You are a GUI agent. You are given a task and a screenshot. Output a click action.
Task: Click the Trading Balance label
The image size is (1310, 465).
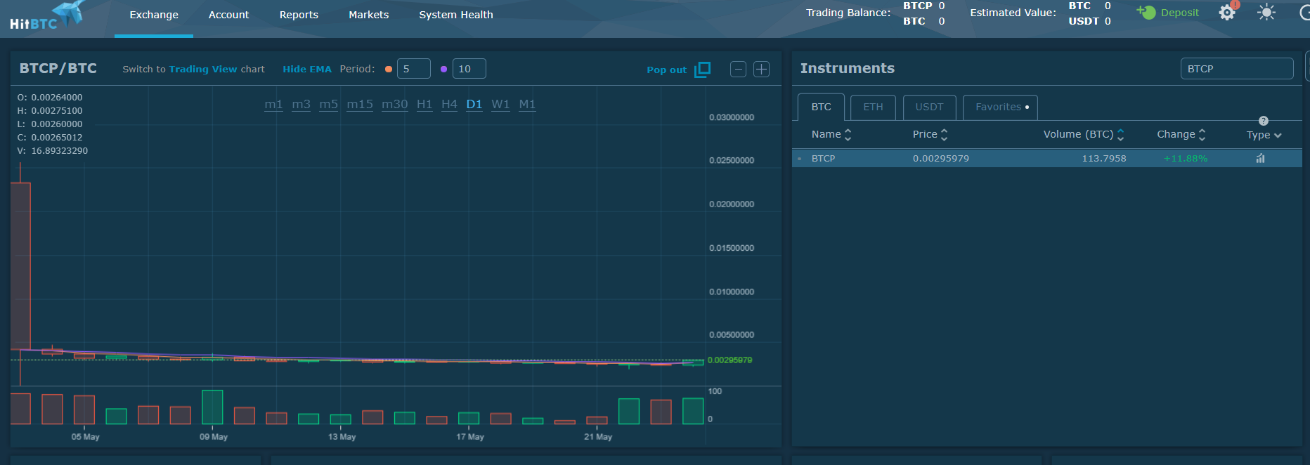point(848,13)
